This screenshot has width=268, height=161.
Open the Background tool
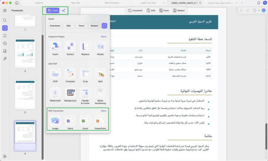[70, 95]
